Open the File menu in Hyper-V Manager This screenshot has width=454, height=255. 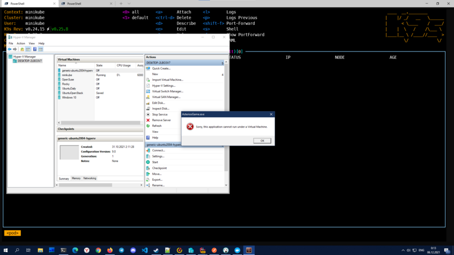click(x=11, y=44)
